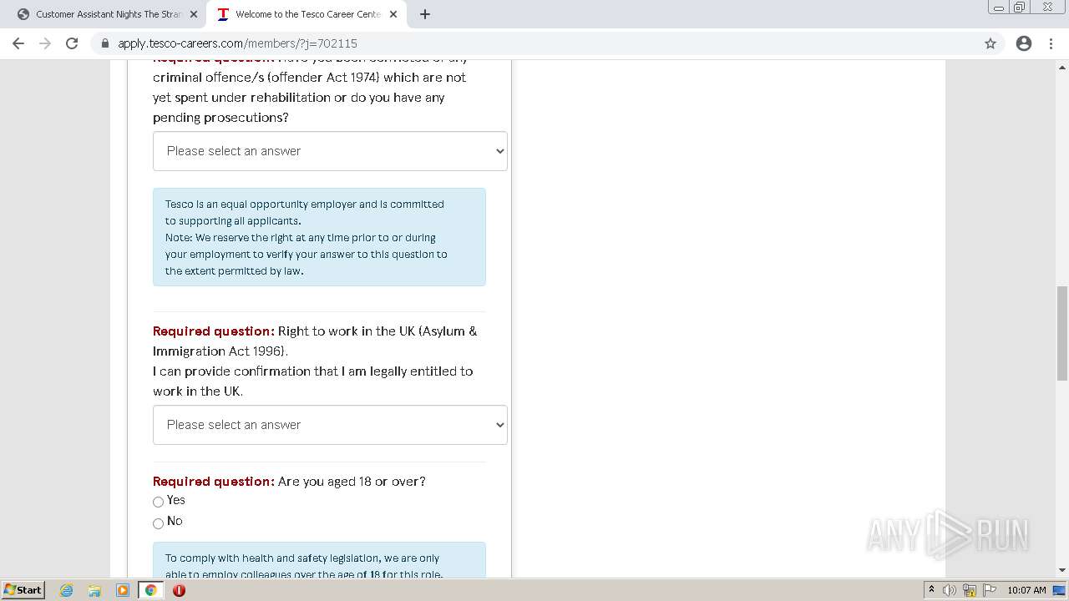Screen dimensions: 1069x601
Task: Show hidden system tray icons
Action: (931, 590)
